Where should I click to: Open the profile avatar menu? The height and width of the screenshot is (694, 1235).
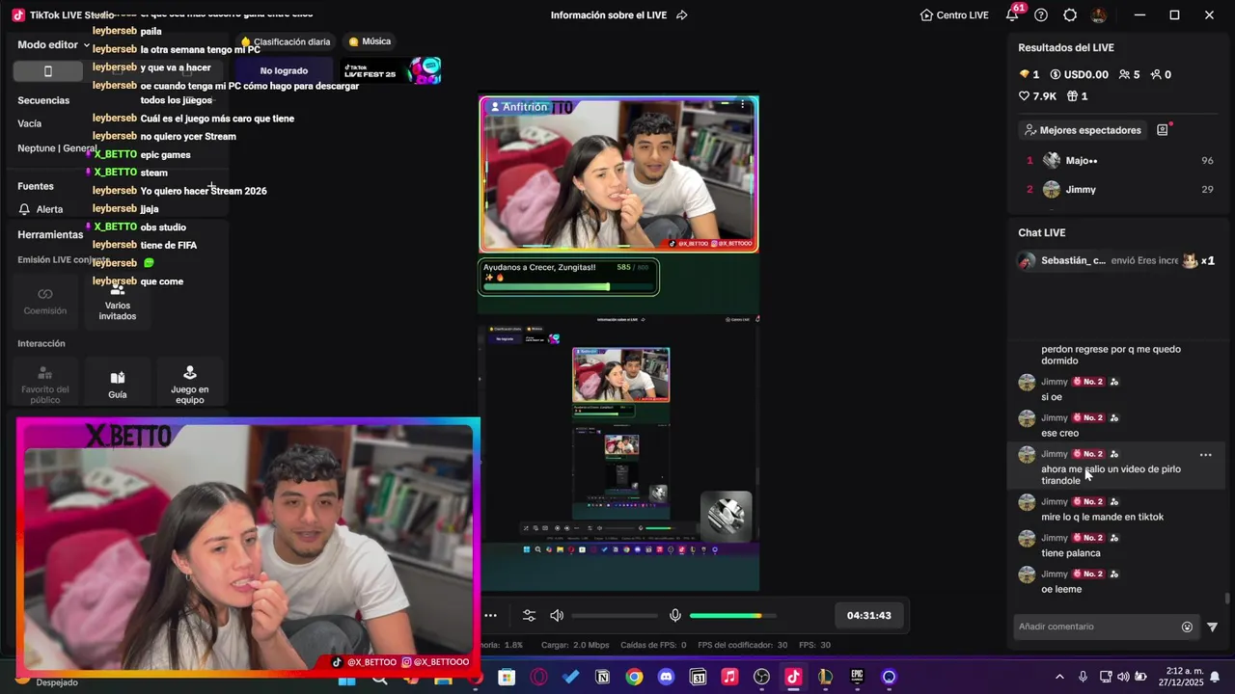[x=1099, y=15]
